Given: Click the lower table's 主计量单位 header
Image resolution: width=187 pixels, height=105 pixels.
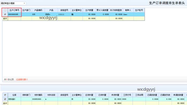Looking at the screenshot, I should [x=77, y=95].
